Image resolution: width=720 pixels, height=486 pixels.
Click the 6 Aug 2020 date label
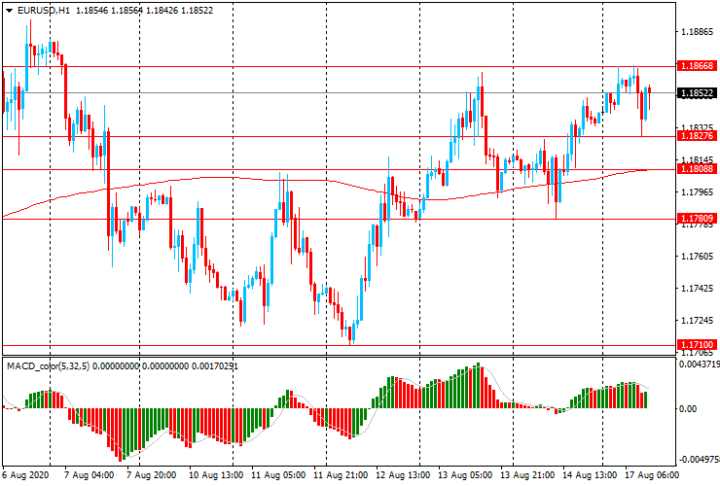point(24,476)
